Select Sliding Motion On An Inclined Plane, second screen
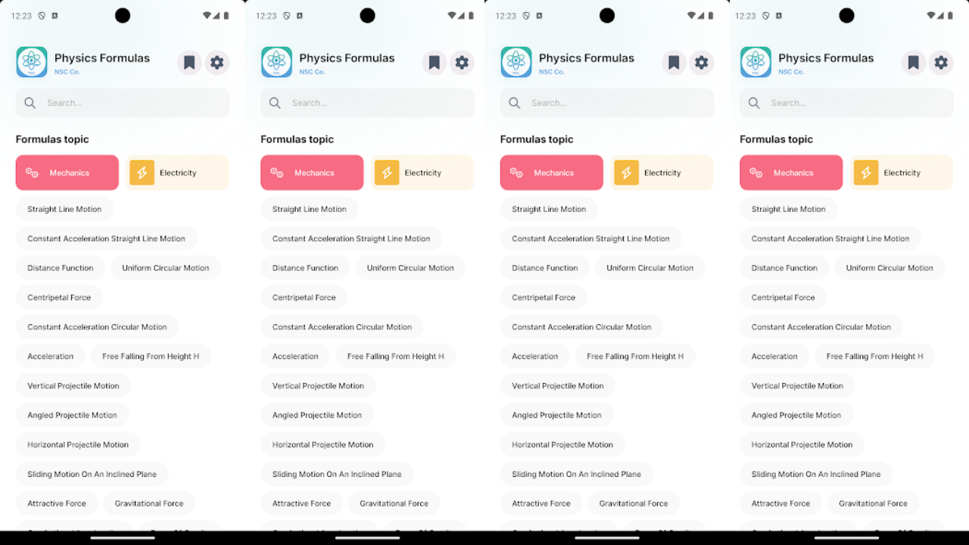 pos(337,474)
